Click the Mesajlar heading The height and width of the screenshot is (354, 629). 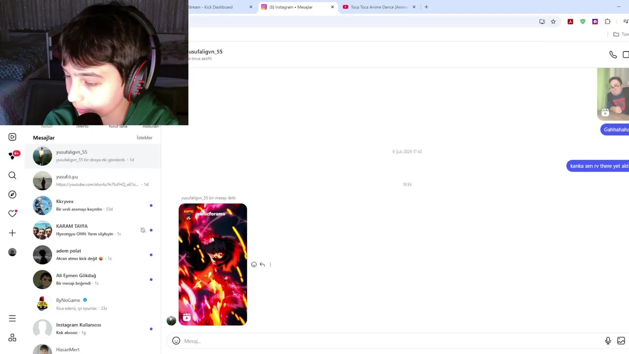(44, 138)
